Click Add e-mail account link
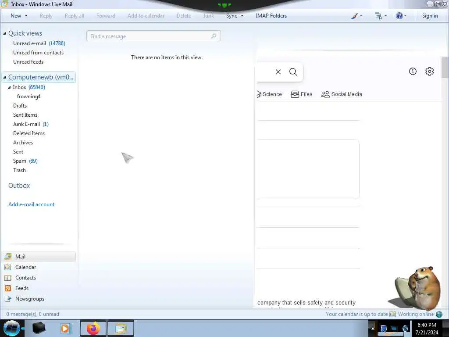449x337 pixels. click(31, 204)
